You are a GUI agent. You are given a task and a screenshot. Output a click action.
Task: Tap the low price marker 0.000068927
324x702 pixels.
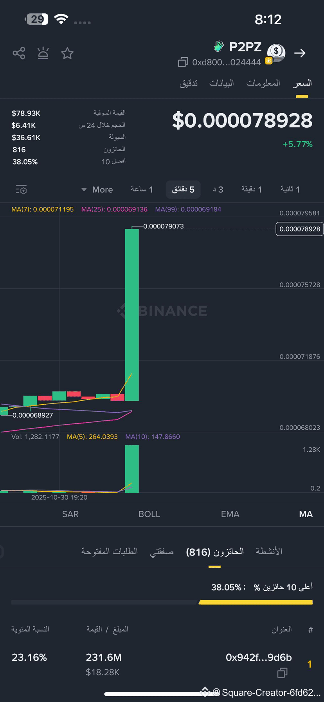click(x=32, y=415)
